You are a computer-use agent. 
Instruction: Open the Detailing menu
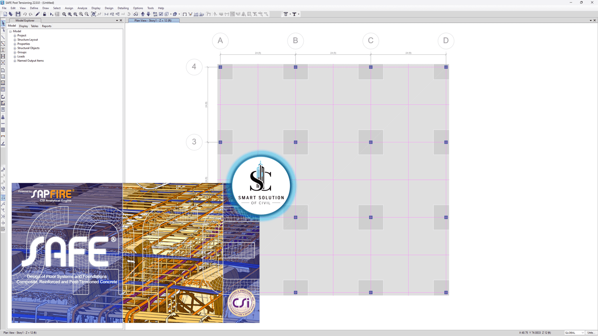point(123,8)
